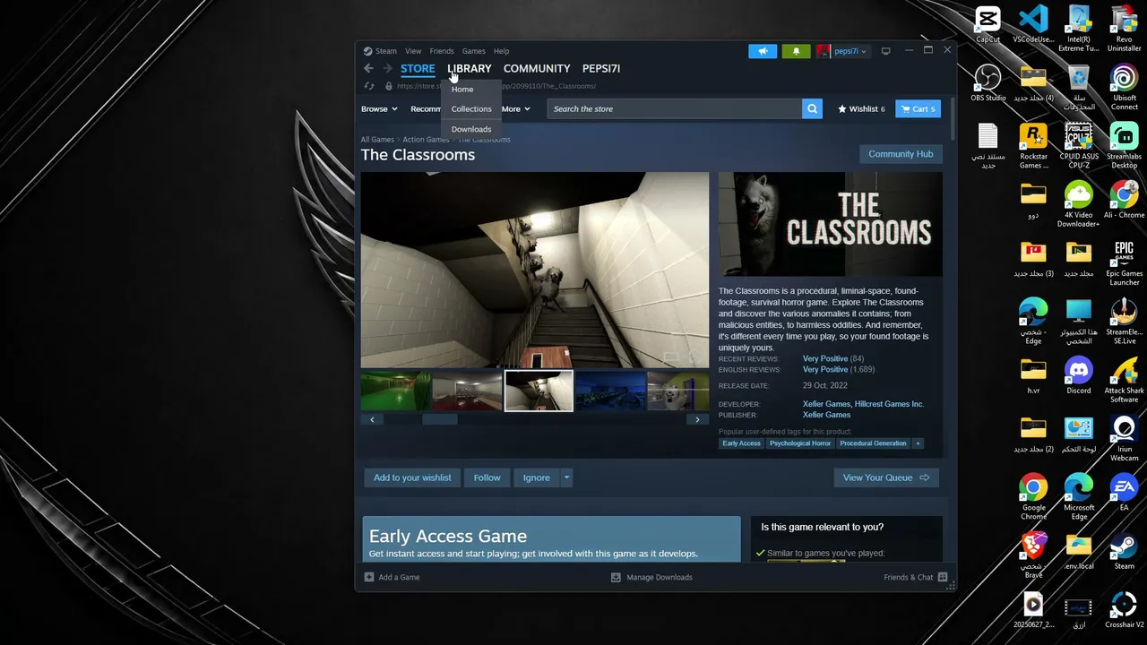
Task: Select the Streamlabs Desktop shortcut
Action: [1124, 146]
